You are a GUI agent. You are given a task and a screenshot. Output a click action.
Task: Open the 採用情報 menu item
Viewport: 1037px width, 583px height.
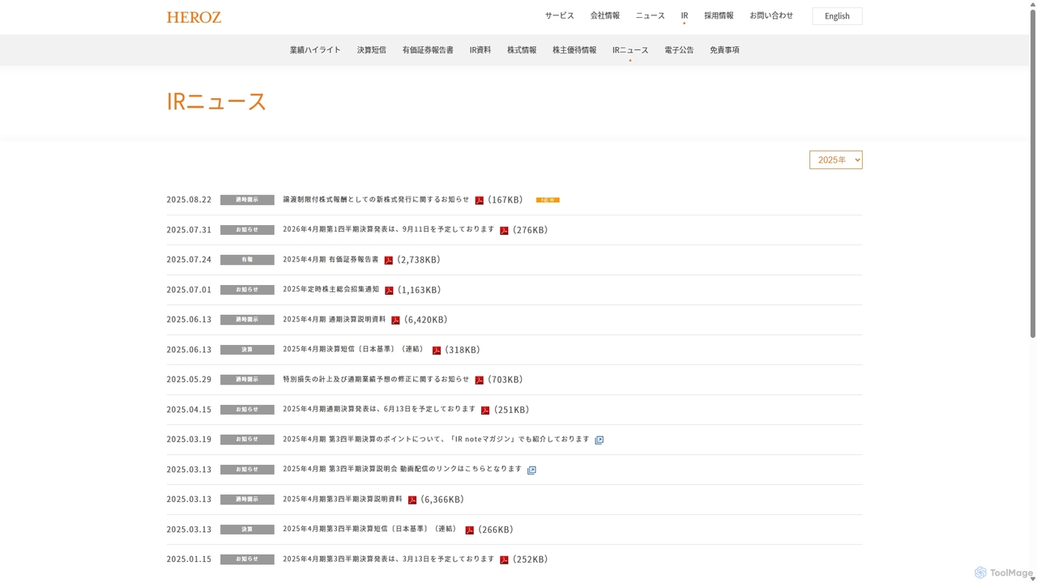pyautogui.click(x=719, y=15)
